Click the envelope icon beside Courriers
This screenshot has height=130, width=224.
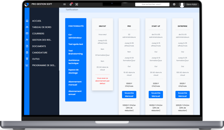tap(27, 33)
